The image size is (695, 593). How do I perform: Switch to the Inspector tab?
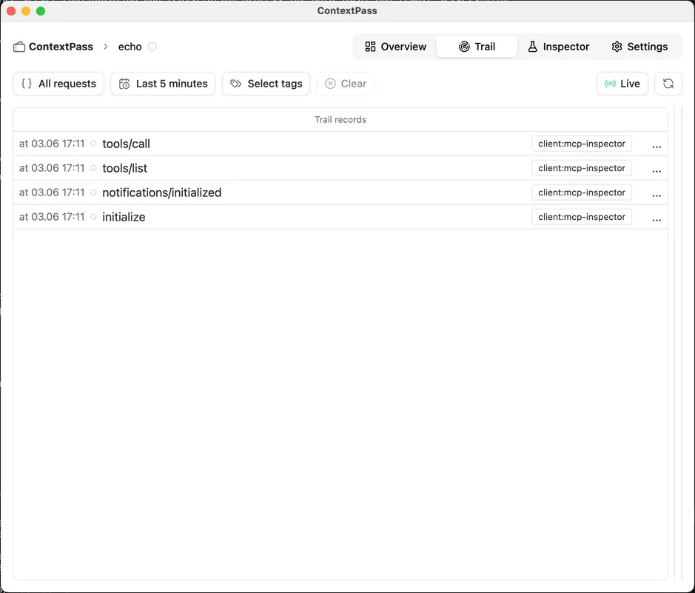(559, 46)
